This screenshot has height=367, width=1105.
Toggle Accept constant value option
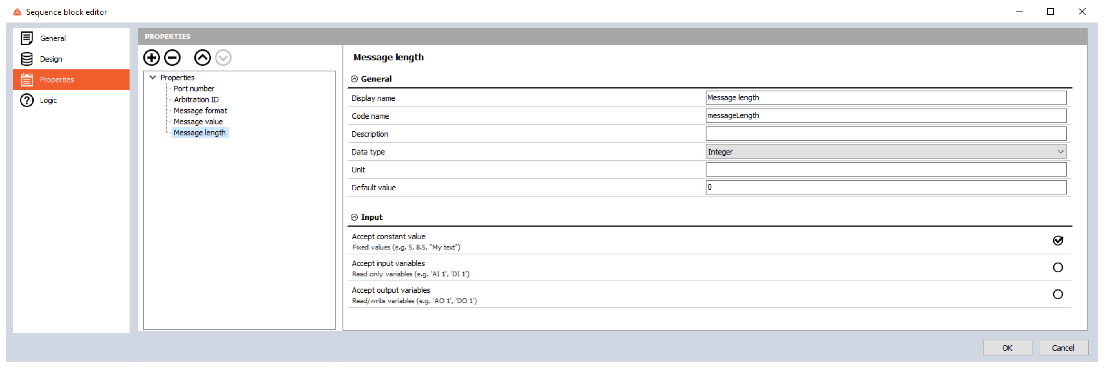pyautogui.click(x=1057, y=241)
